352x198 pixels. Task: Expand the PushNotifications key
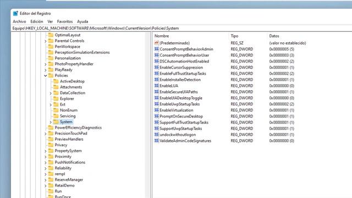click(x=46, y=163)
